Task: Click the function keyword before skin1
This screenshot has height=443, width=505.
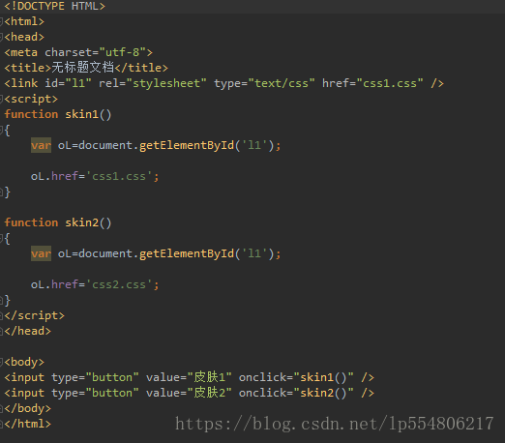Action: coord(31,114)
